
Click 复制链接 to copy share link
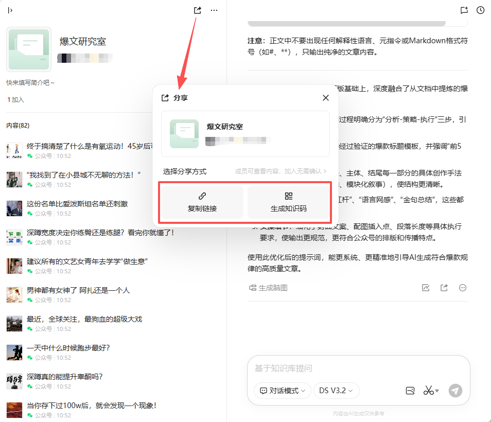202,203
